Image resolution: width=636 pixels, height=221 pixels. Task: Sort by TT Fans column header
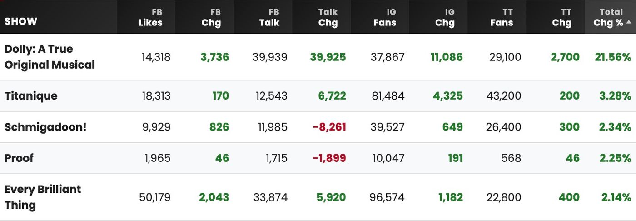502,17
